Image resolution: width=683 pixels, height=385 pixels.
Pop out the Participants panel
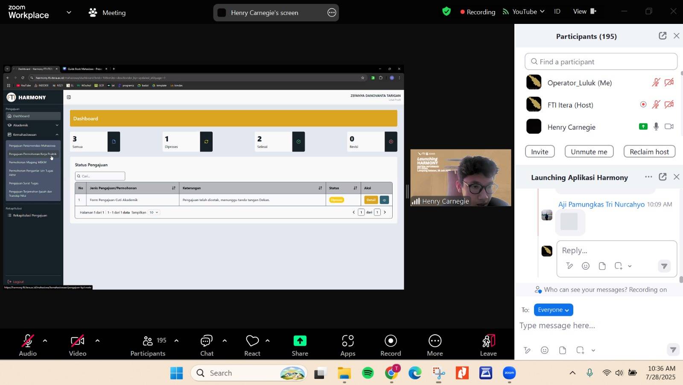point(663,36)
